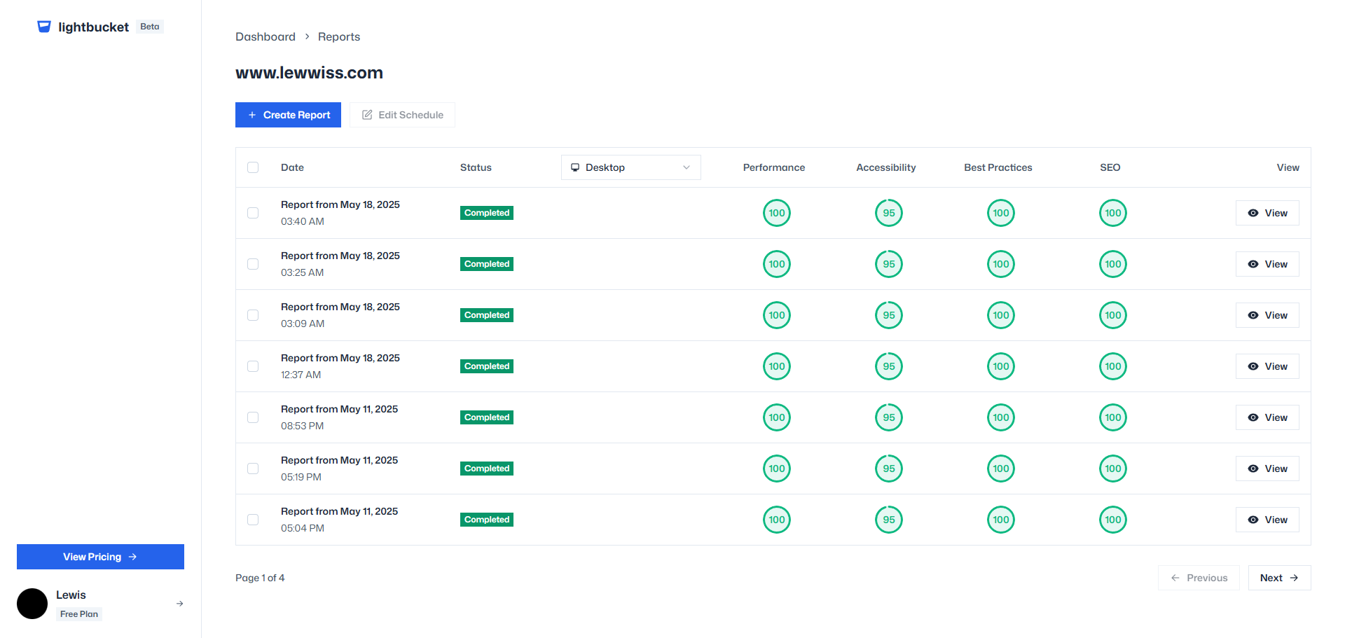View the 05:04 PM report

[x=1267, y=520]
